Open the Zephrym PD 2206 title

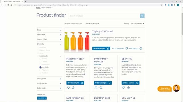click(103, 31)
